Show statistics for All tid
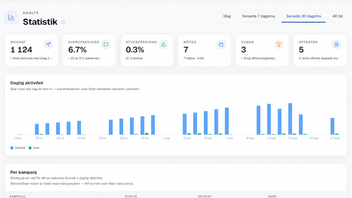The height and width of the screenshot is (198, 352). coord(337,16)
